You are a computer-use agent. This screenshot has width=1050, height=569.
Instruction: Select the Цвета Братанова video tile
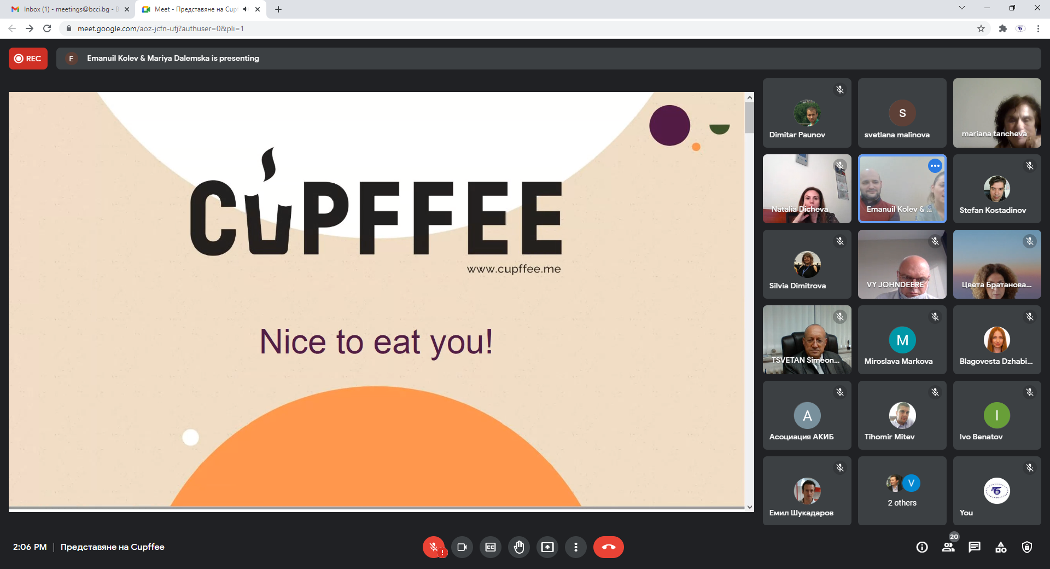pyautogui.click(x=997, y=264)
